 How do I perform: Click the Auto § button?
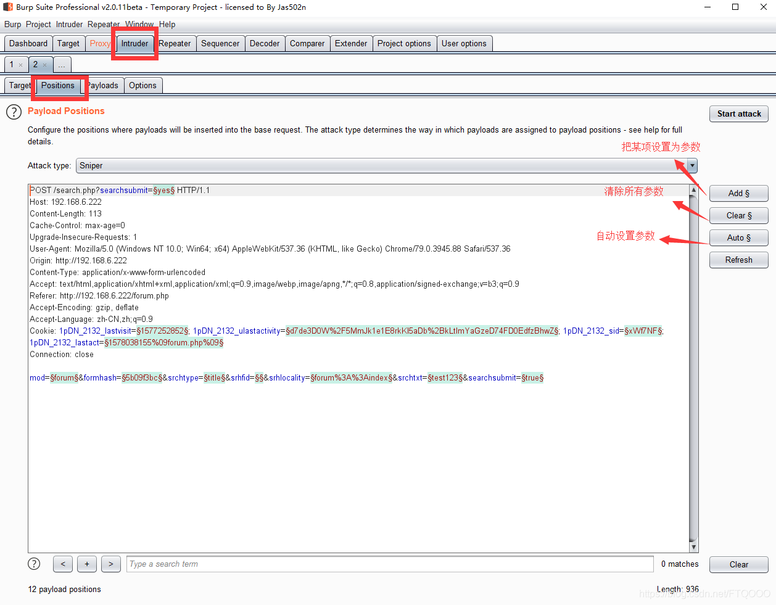tap(739, 238)
